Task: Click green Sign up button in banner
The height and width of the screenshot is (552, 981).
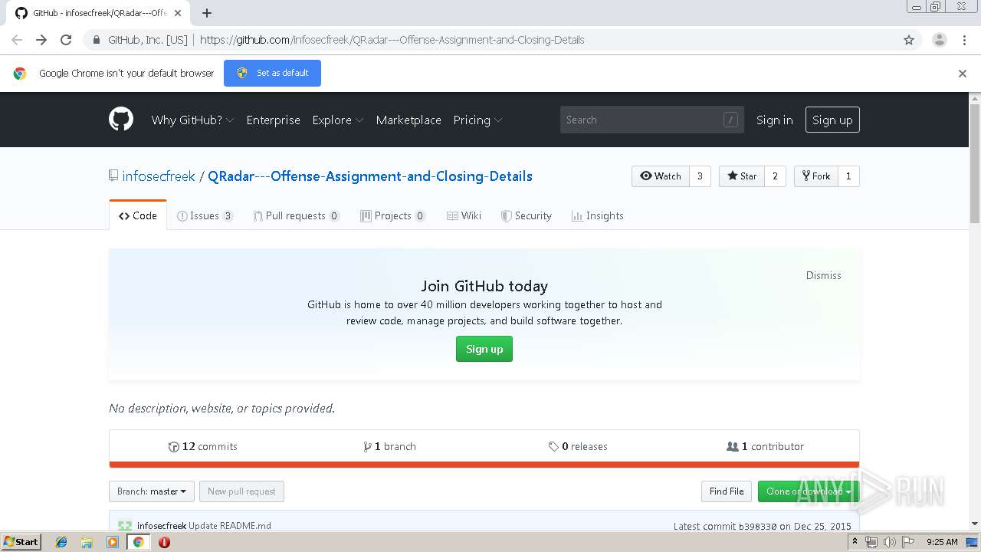Action: (x=484, y=349)
